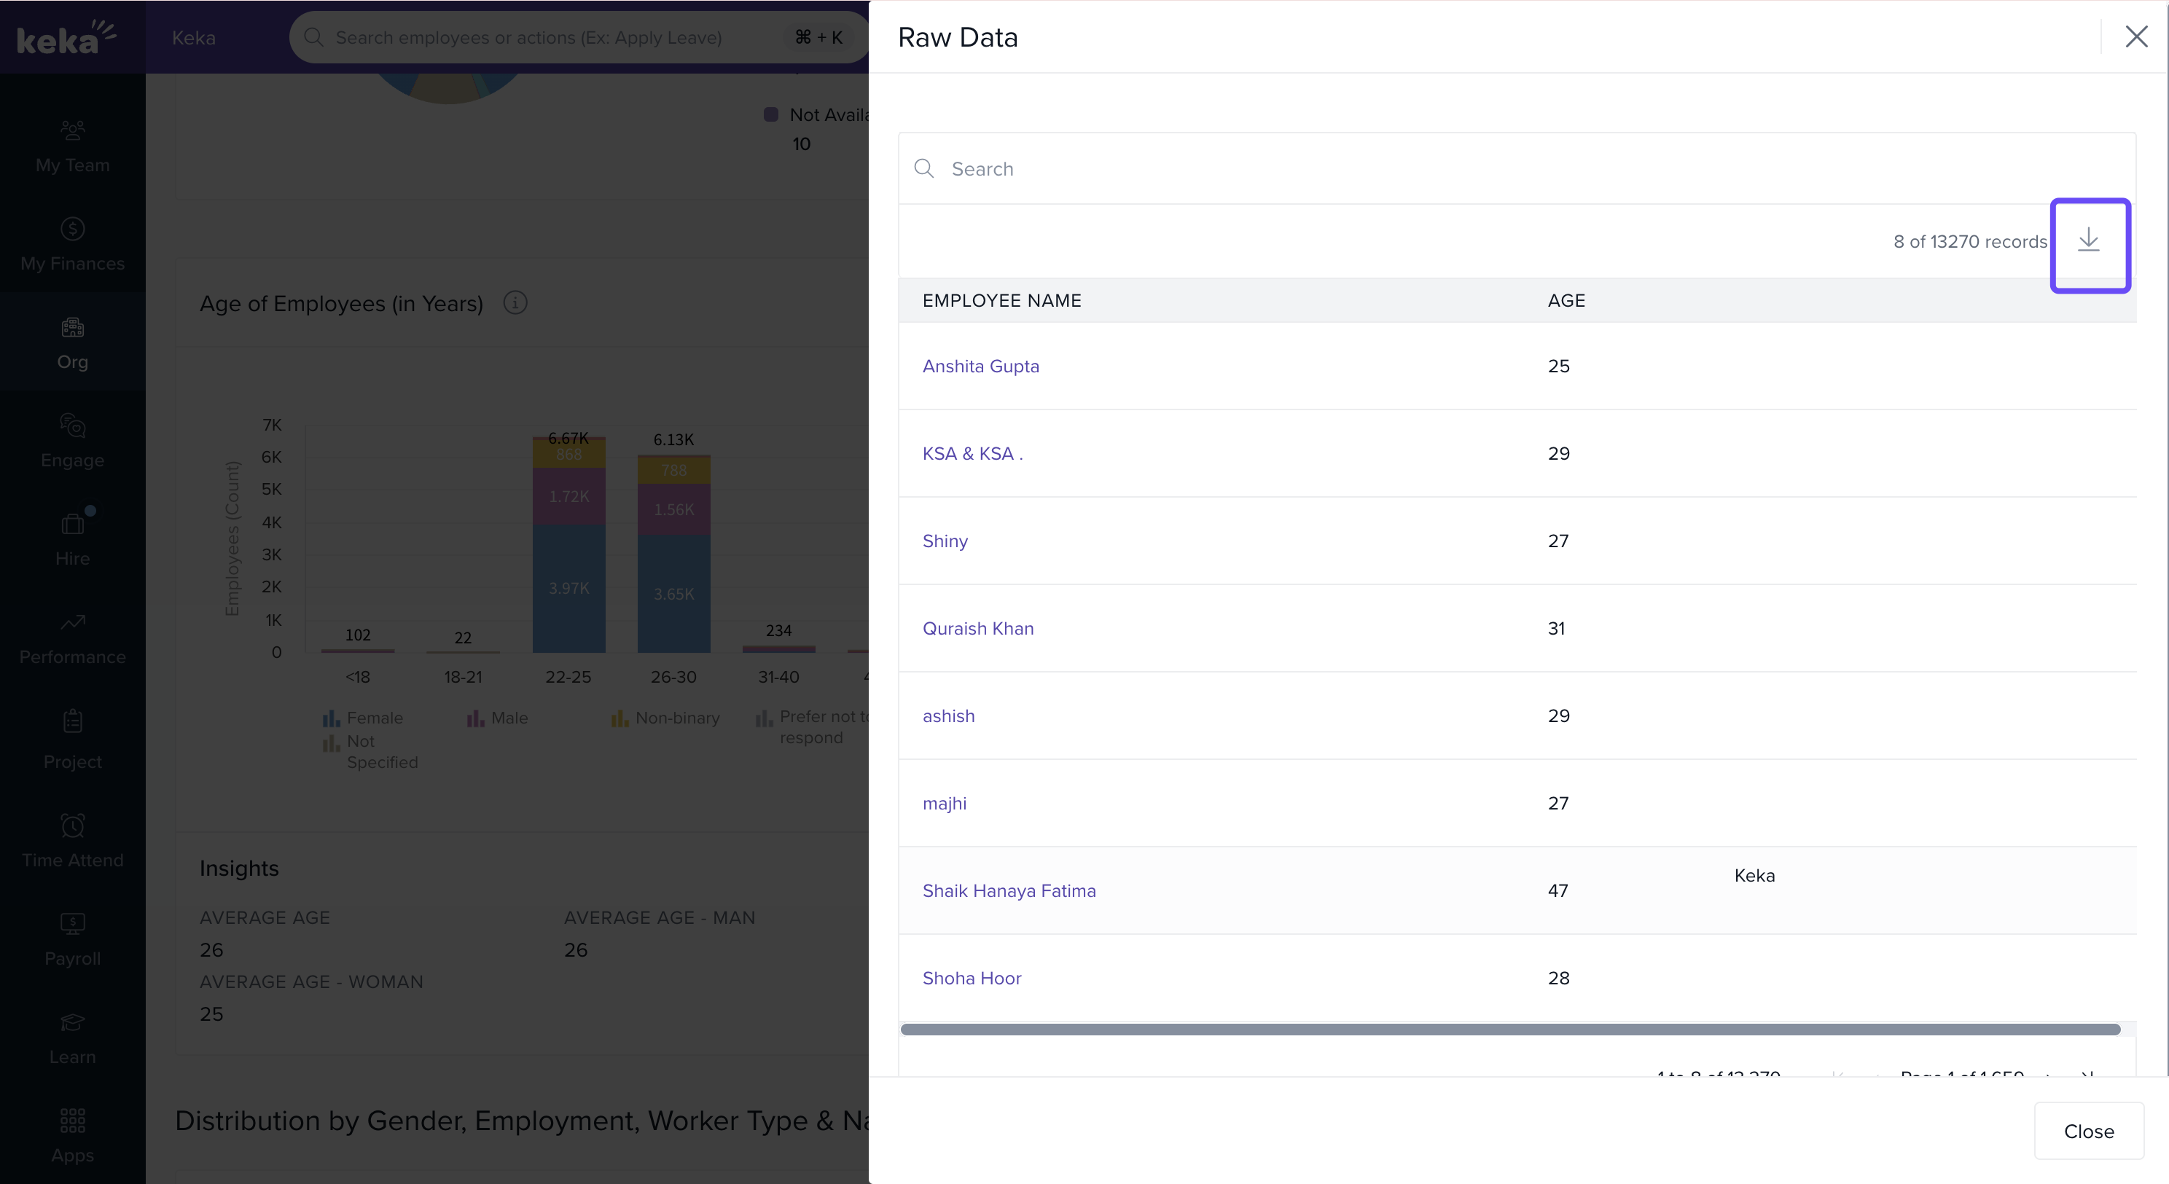This screenshot has width=2169, height=1184.
Task: Open My Finances sidebar section
Action: click(72, 245)
